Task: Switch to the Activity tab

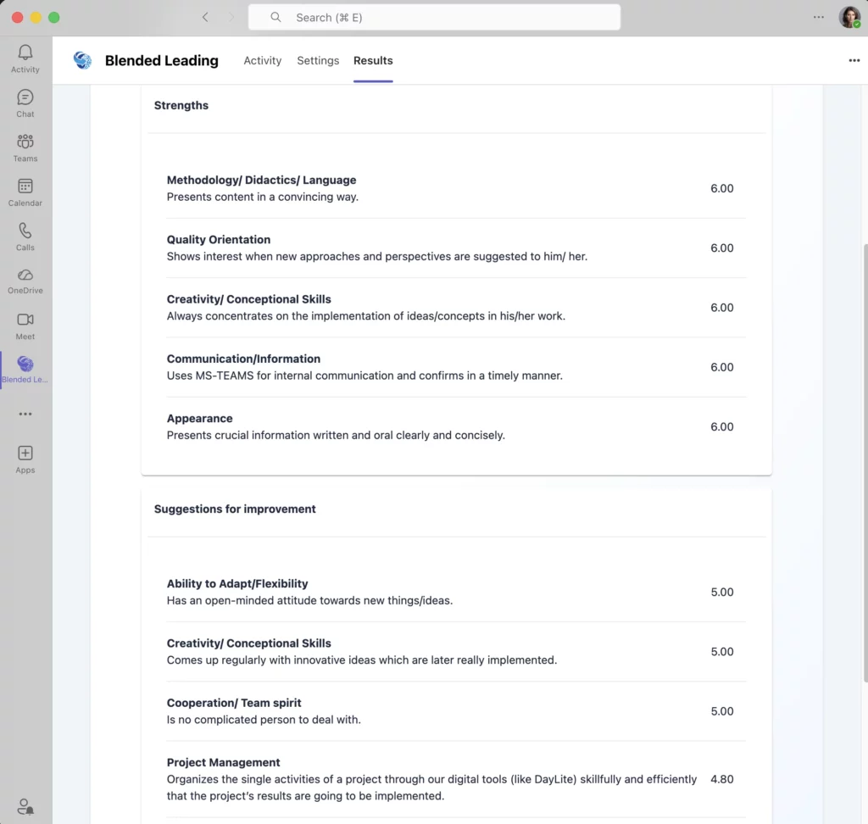Action: pyautogui.click(x=262, y=60)
